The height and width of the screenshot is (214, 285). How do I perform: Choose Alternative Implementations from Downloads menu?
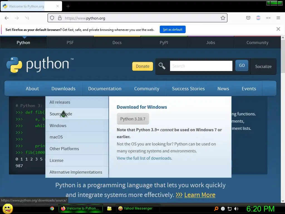(x=77, y=172)
